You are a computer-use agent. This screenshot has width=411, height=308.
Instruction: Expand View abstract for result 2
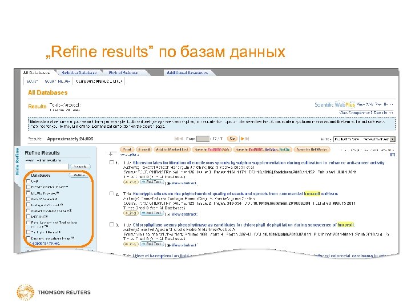pos(183,214)
